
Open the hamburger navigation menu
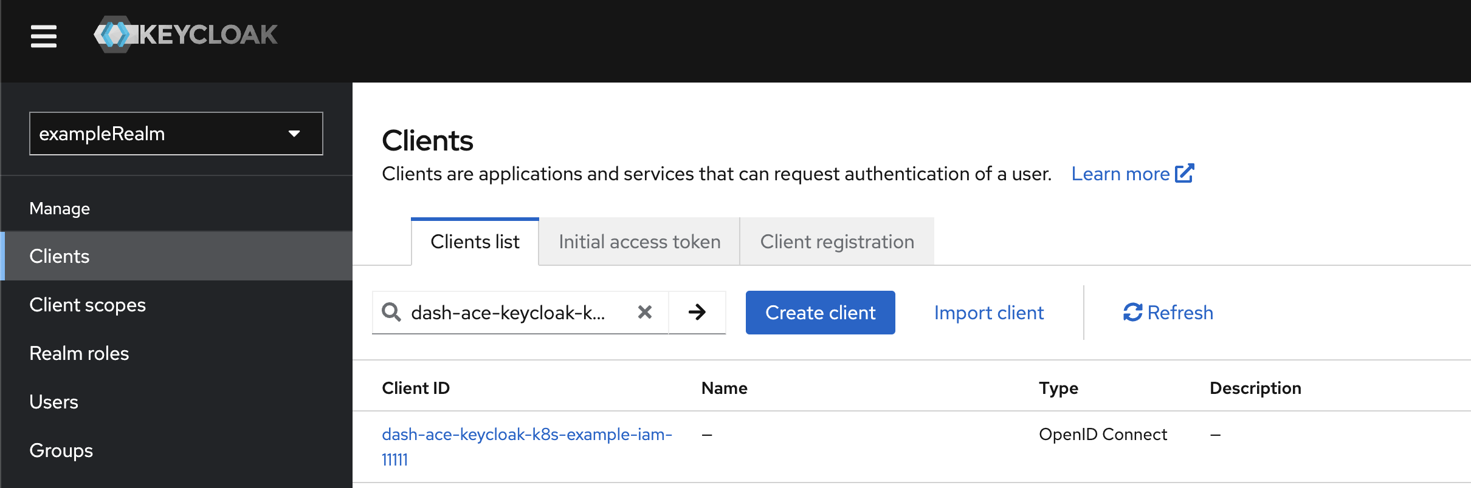44,36
